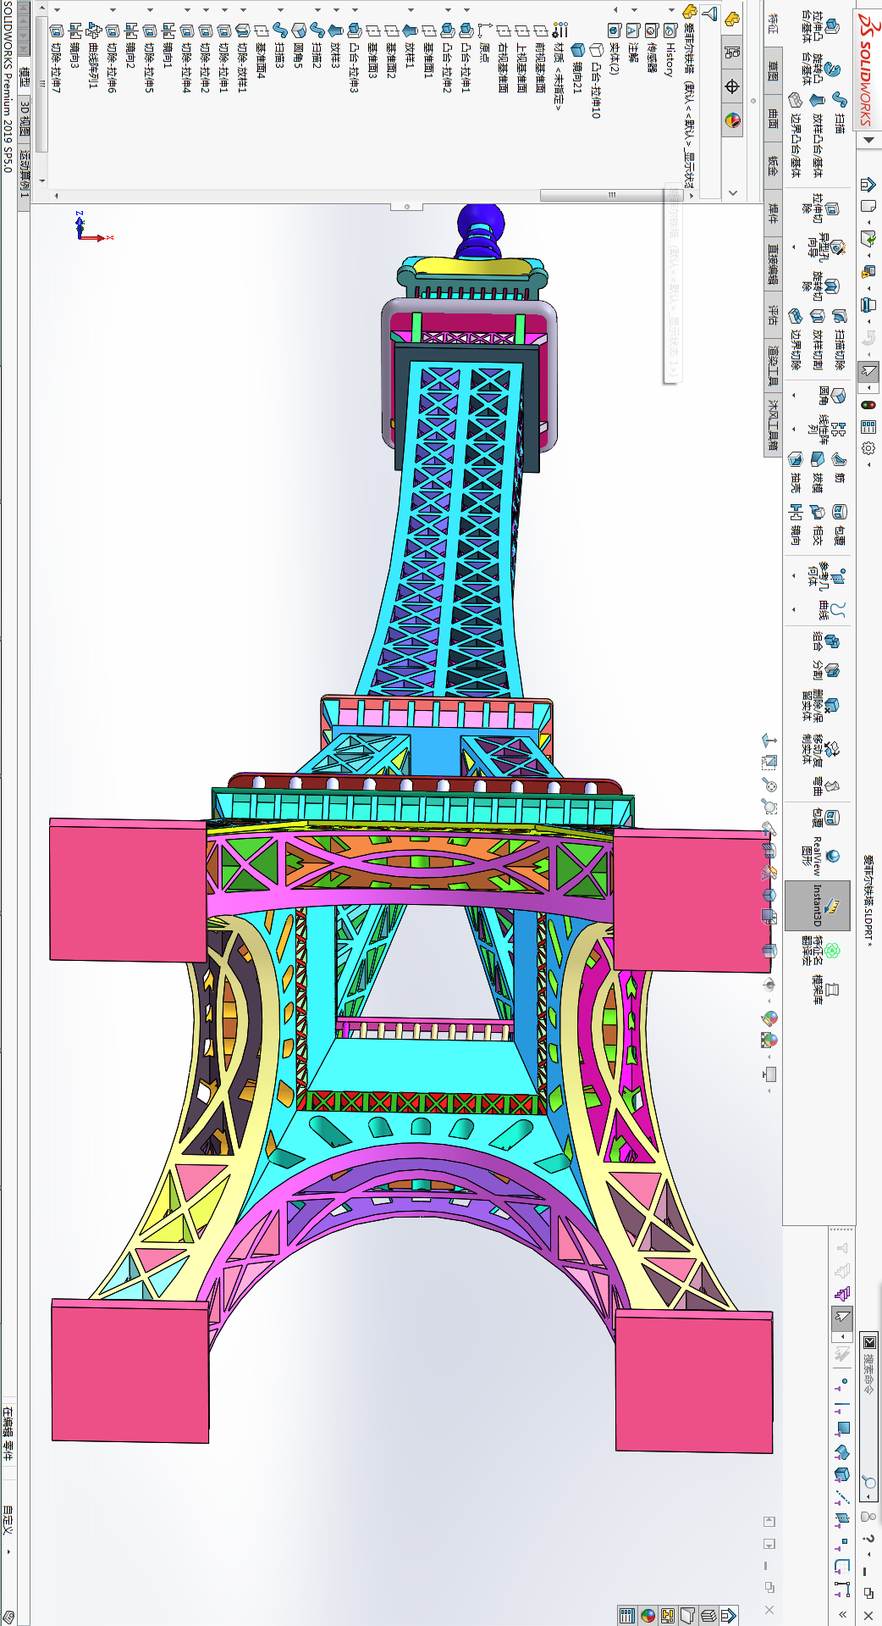
Task: Select 凸台-拉伸10 in the tree
Action: (x=596, y=81)
